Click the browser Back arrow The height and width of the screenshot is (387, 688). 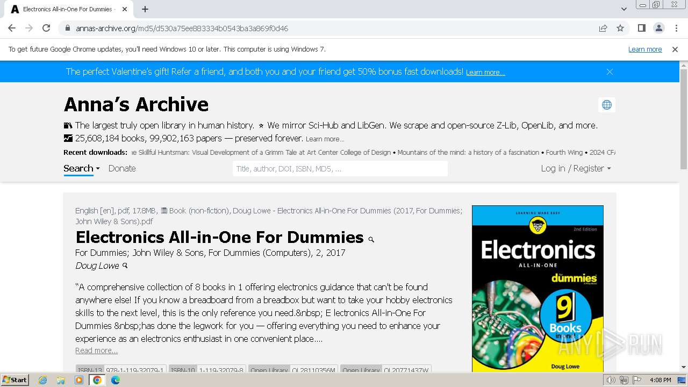[x=12, y=28]
